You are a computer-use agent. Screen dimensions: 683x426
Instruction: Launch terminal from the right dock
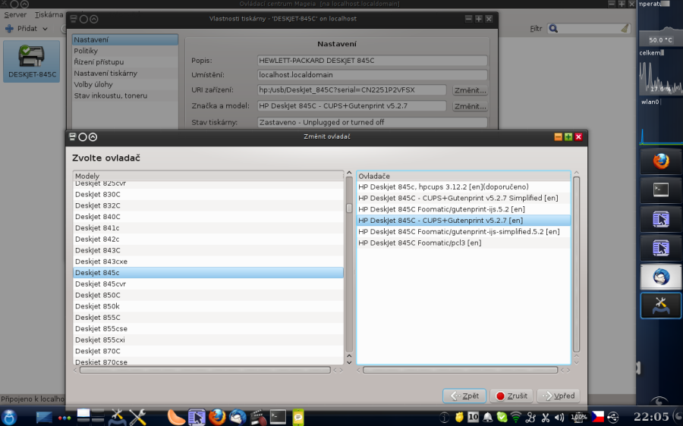point(661,190)
